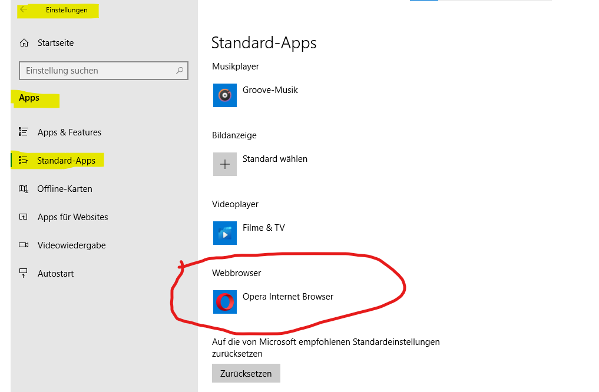Click the Bildanzeige label
Viewport: 599px width, 392px height.
[234, 135]
